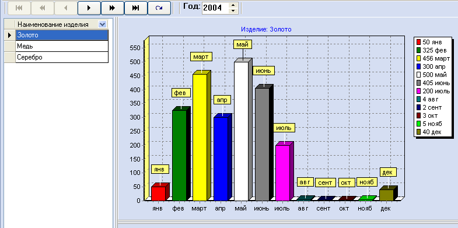
Task: Increase year with the up spinner arrow
Action: 233,5
